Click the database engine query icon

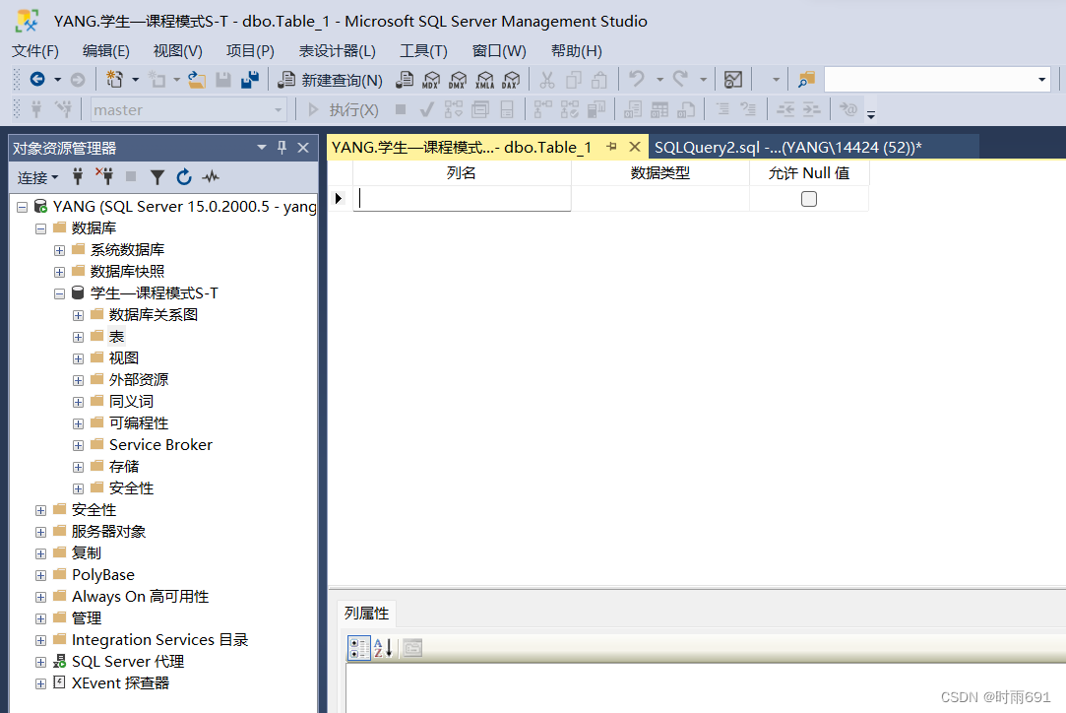tap(405, 80)
